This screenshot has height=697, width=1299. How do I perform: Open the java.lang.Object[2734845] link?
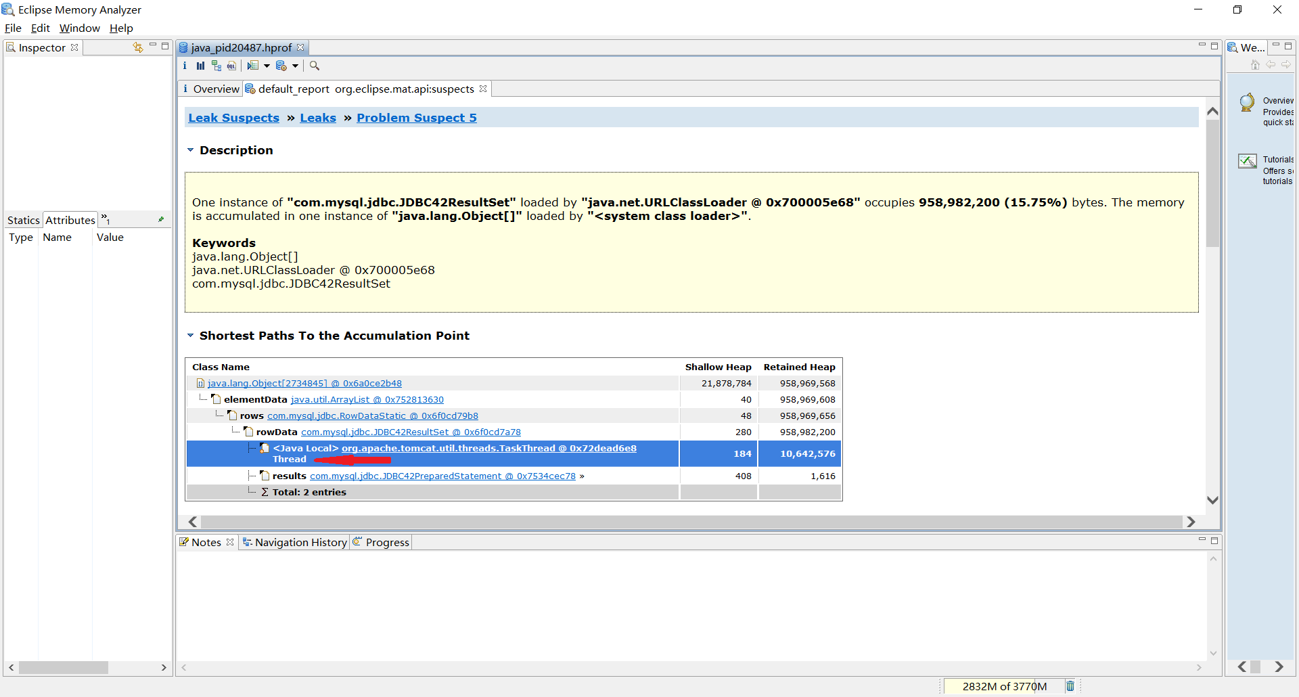pyautogui.click(x=304, y=384)
